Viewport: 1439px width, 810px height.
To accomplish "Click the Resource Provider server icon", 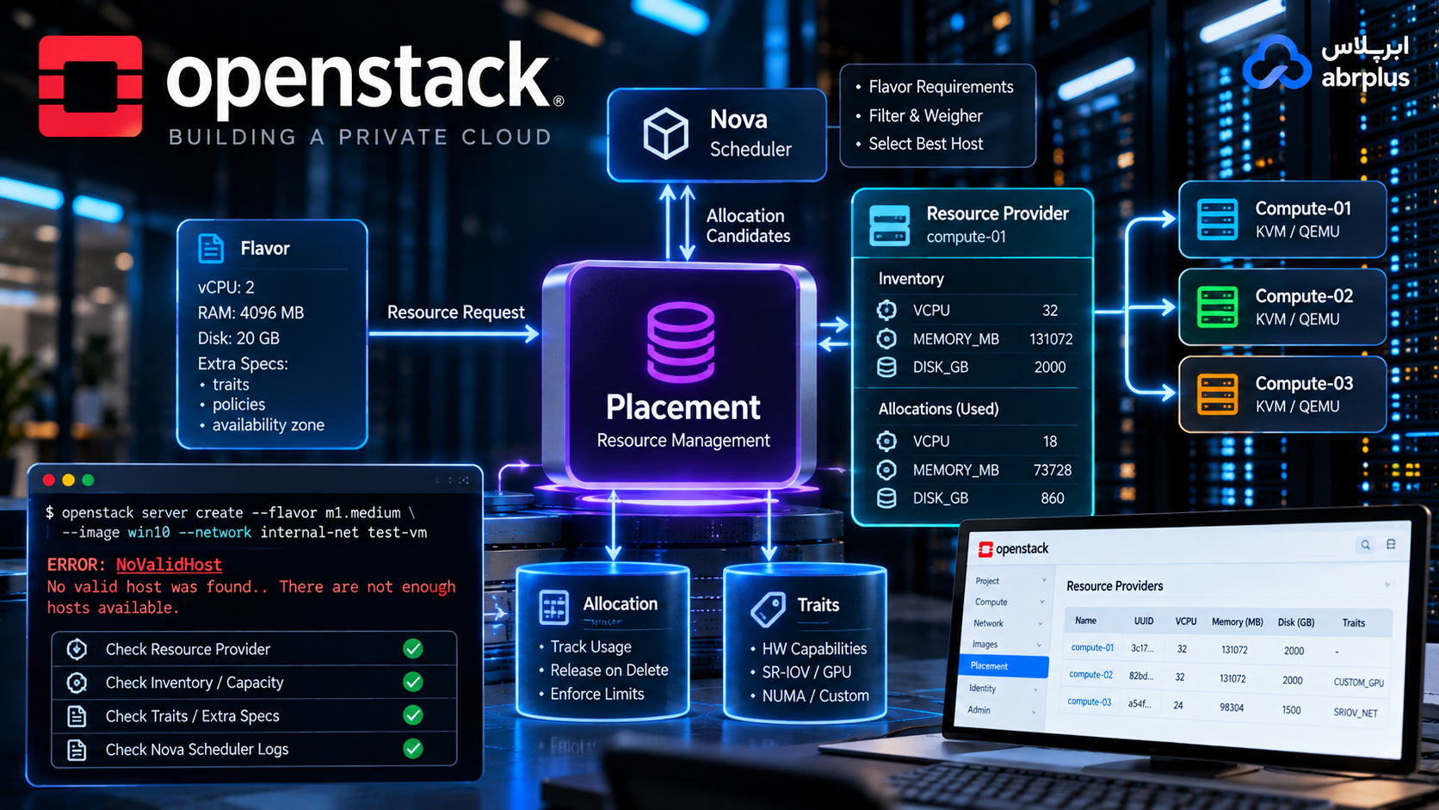I will [x=889, y=225].
